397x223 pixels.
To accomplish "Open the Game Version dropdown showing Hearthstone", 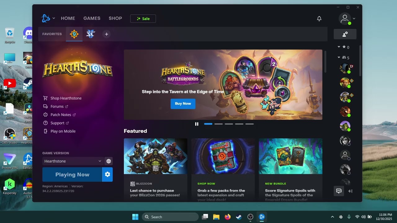I will tap(73, 161).
